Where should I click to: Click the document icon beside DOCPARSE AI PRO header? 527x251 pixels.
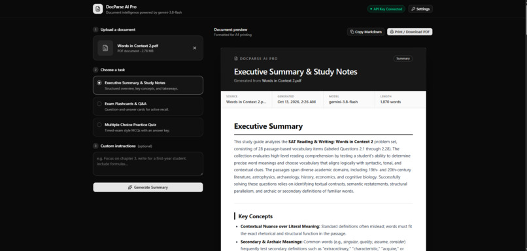(x=236, y=58)
